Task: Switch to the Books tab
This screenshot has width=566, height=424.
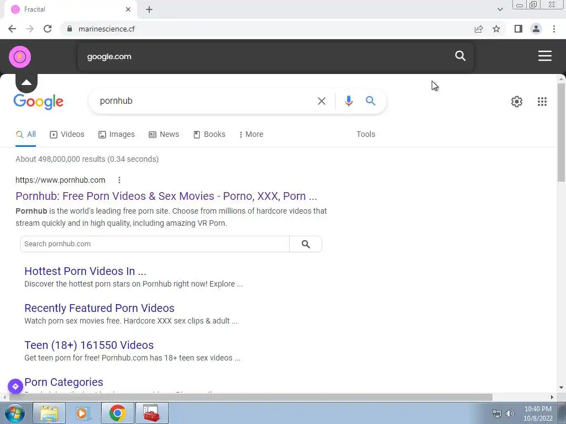Action: tap(209, 135)
